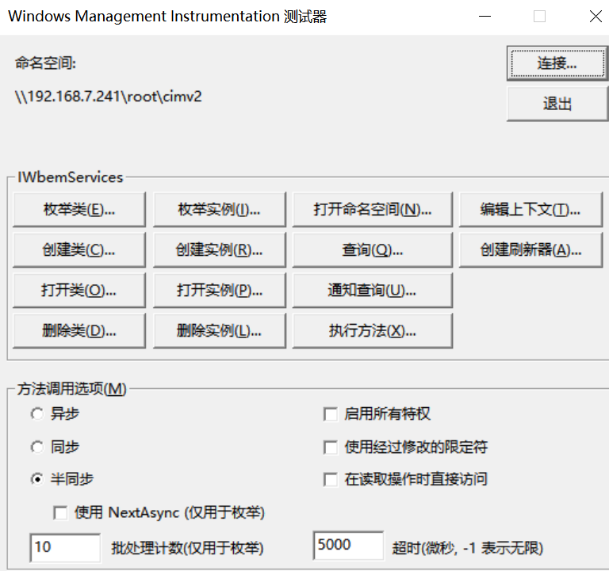Click namespace path \\192.168.7.241\root\cimv2
Image resolution: width=609 pixels, height=571 pixels.
pos(109,97)
